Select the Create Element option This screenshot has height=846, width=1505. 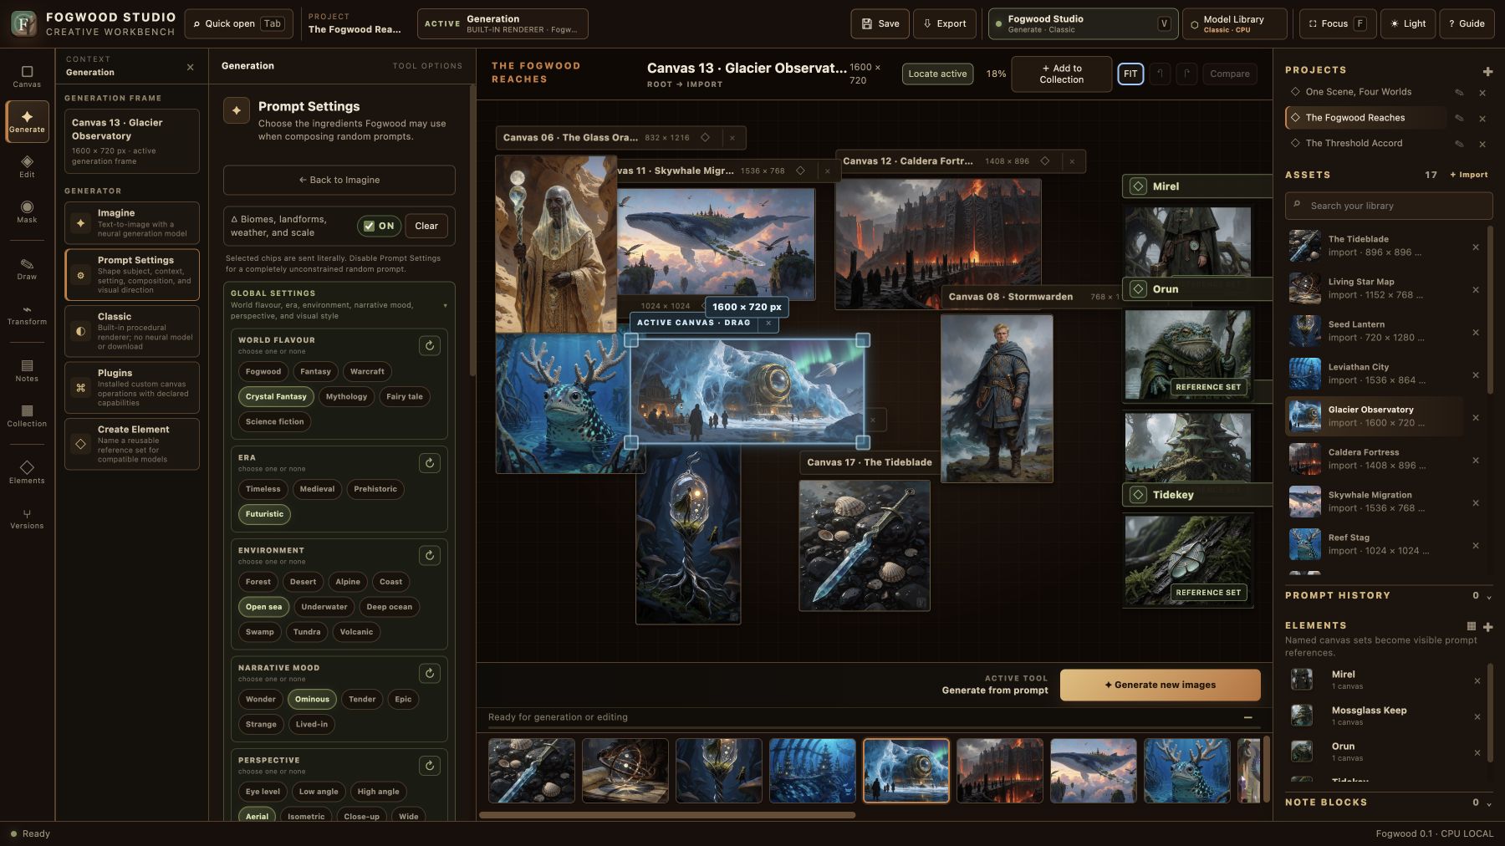coord(132,444)
